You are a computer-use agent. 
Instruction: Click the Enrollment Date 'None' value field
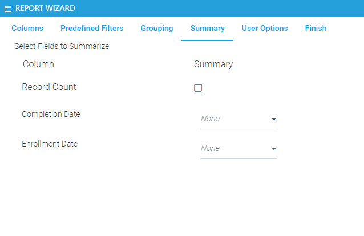231,149
